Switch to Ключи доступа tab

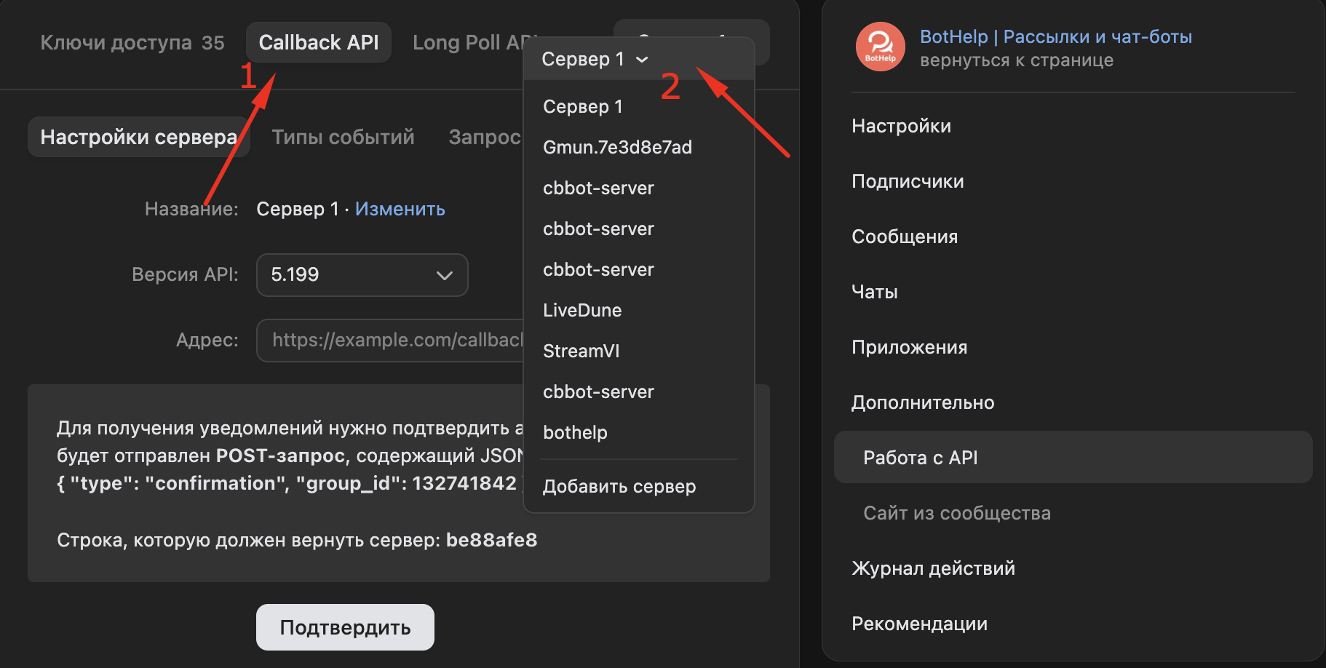[x=132, y=43]
